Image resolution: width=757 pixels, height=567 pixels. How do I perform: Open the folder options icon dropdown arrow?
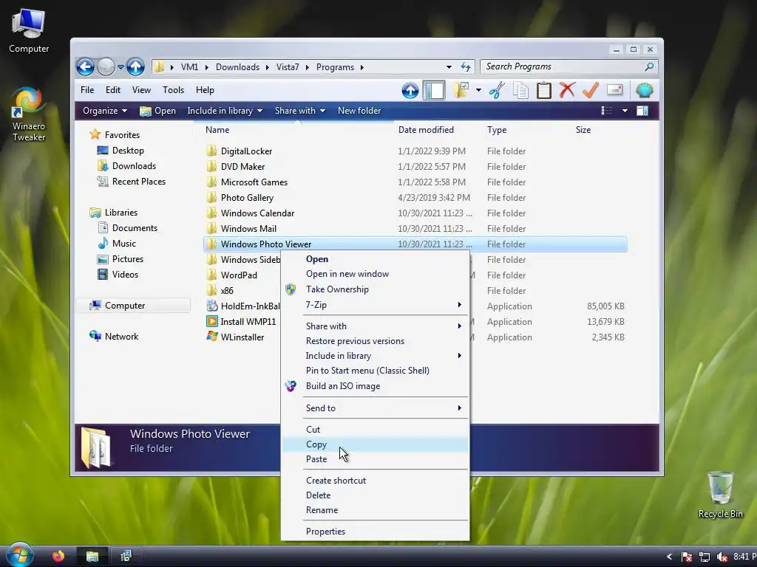click(x=478, y=90)
